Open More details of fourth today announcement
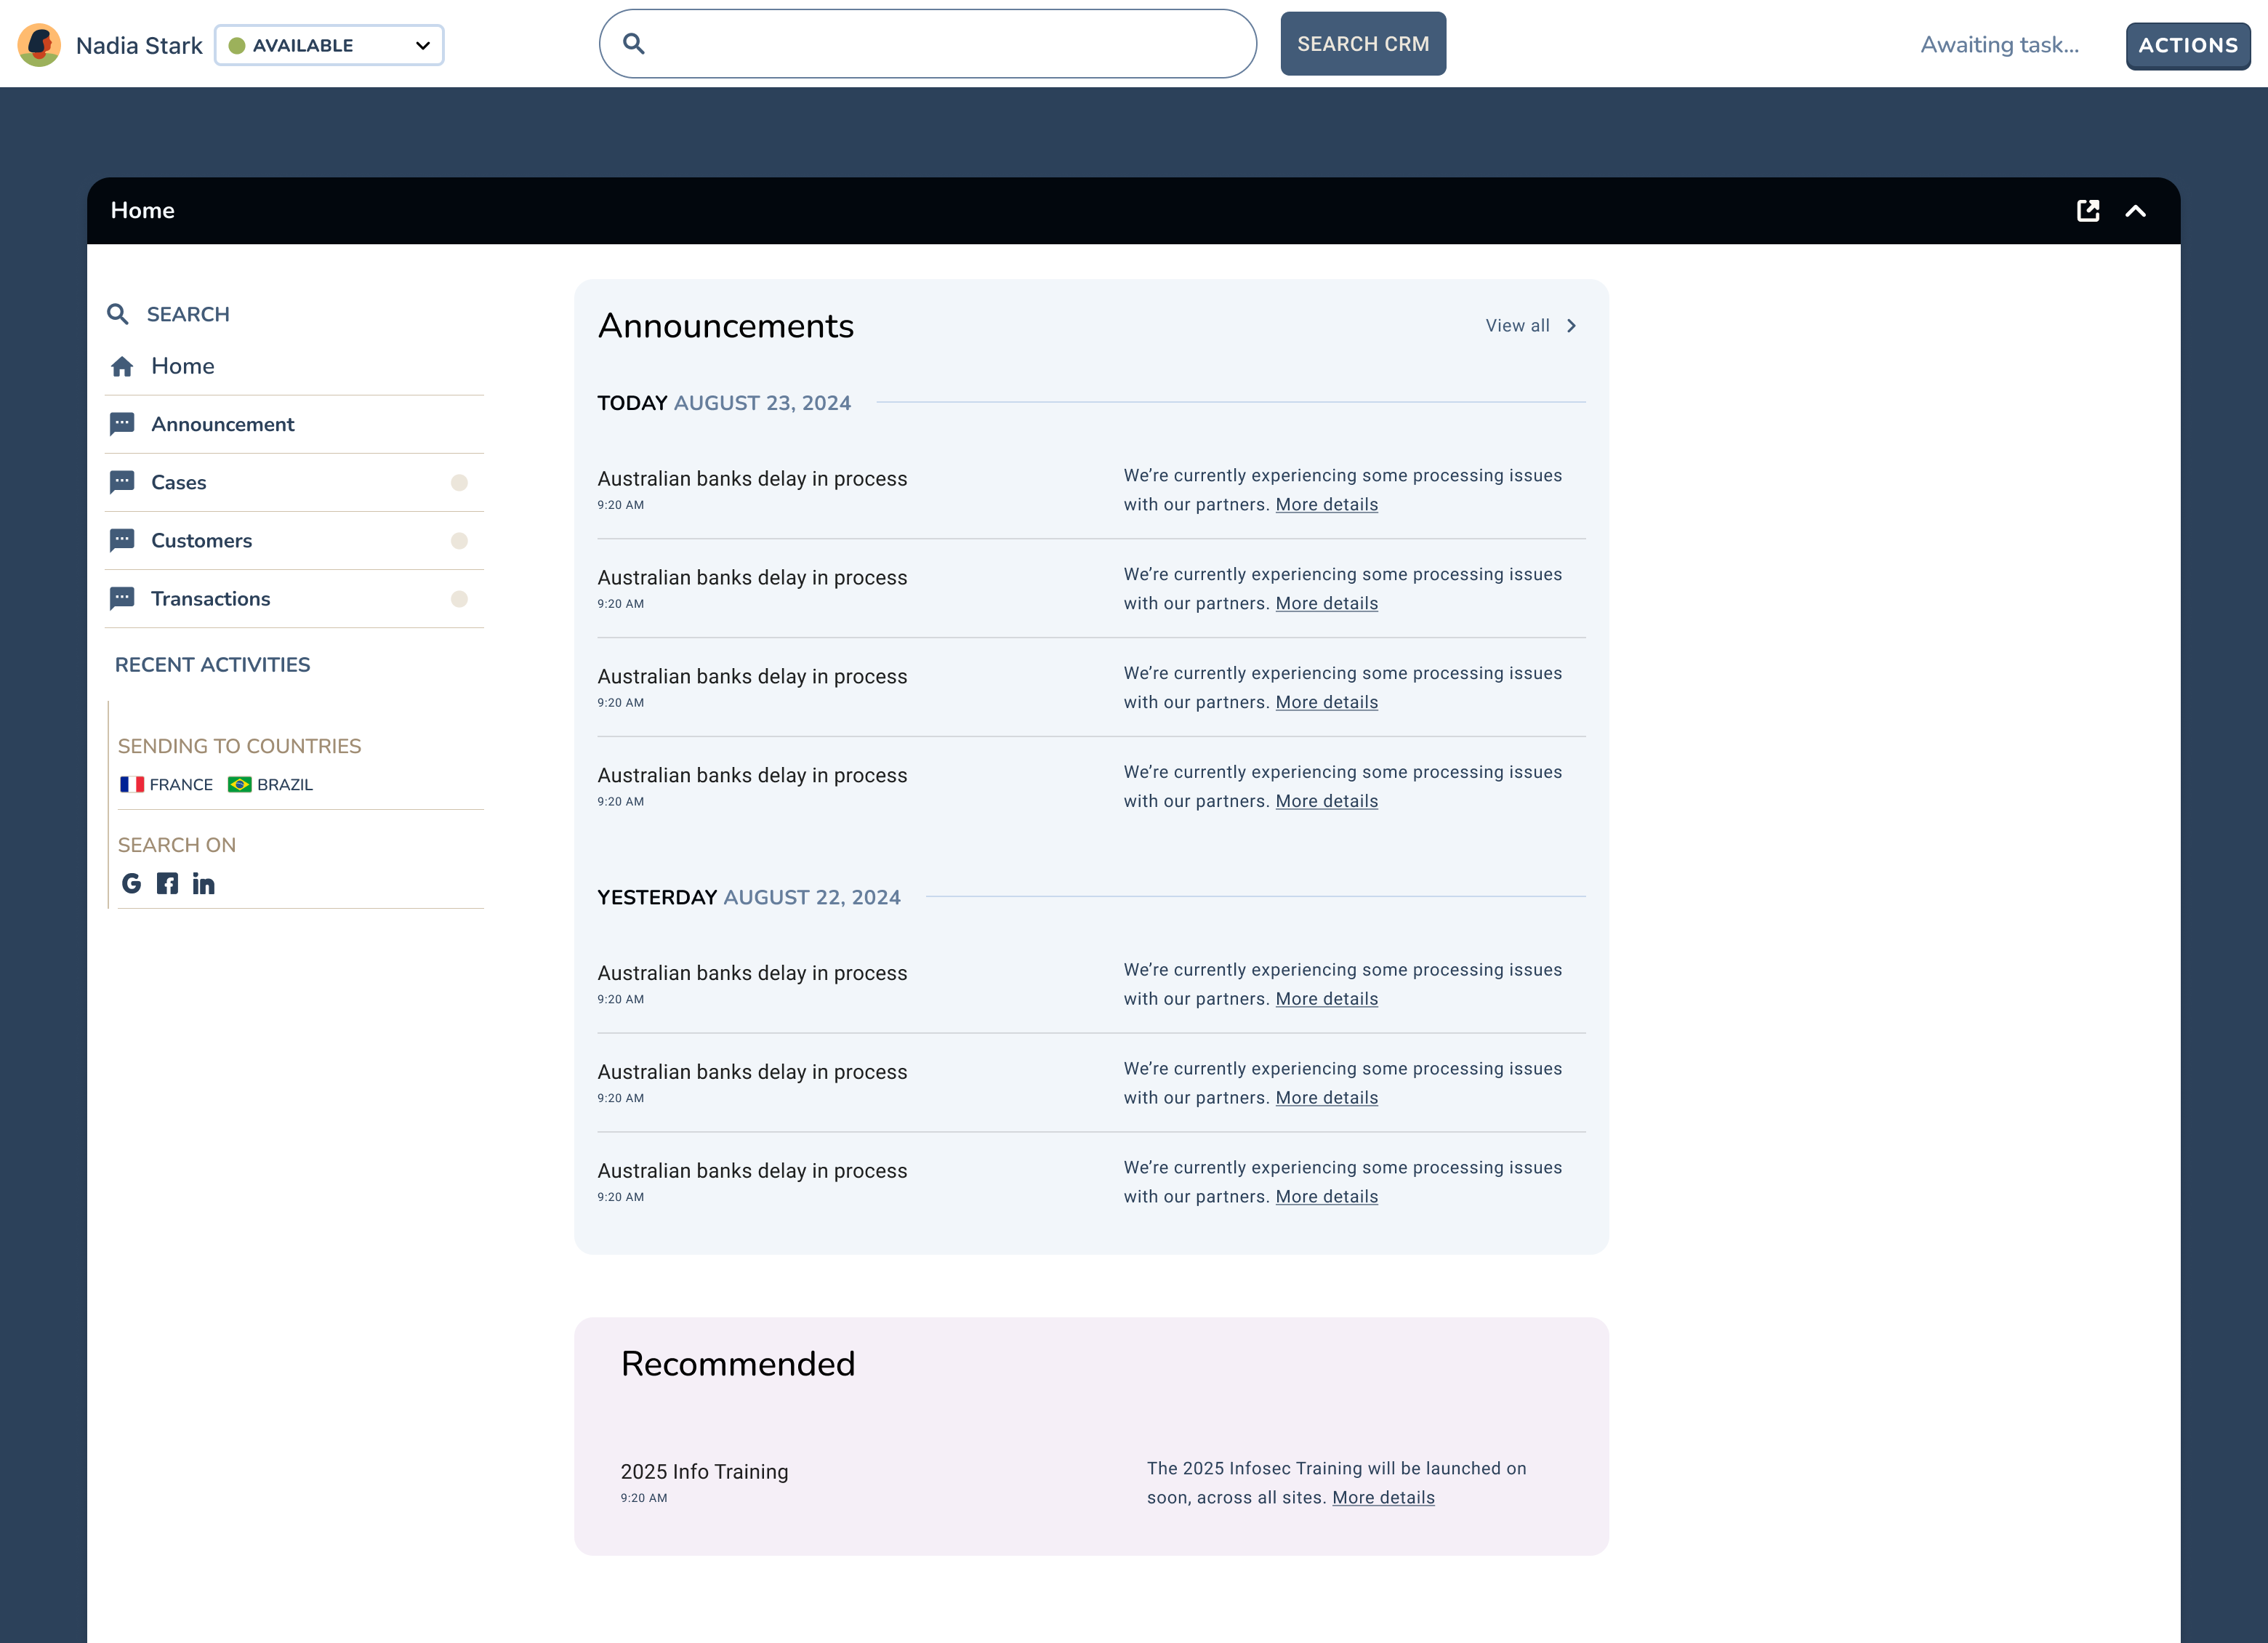Image resolution: width=2268 pixels, height=1643 pixels. tap(1326, 801)
